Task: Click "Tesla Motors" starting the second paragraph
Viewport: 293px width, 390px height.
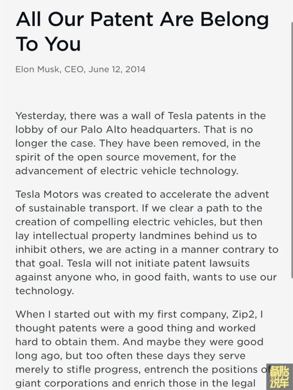Action: 47,194
